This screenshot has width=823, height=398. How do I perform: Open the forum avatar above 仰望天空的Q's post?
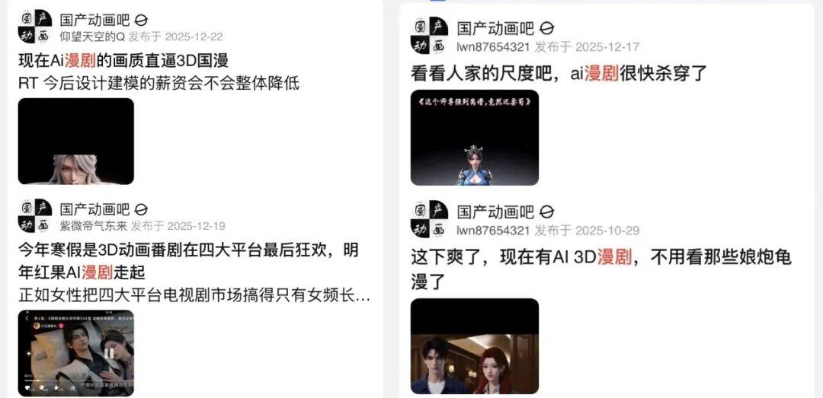[35, 26]
